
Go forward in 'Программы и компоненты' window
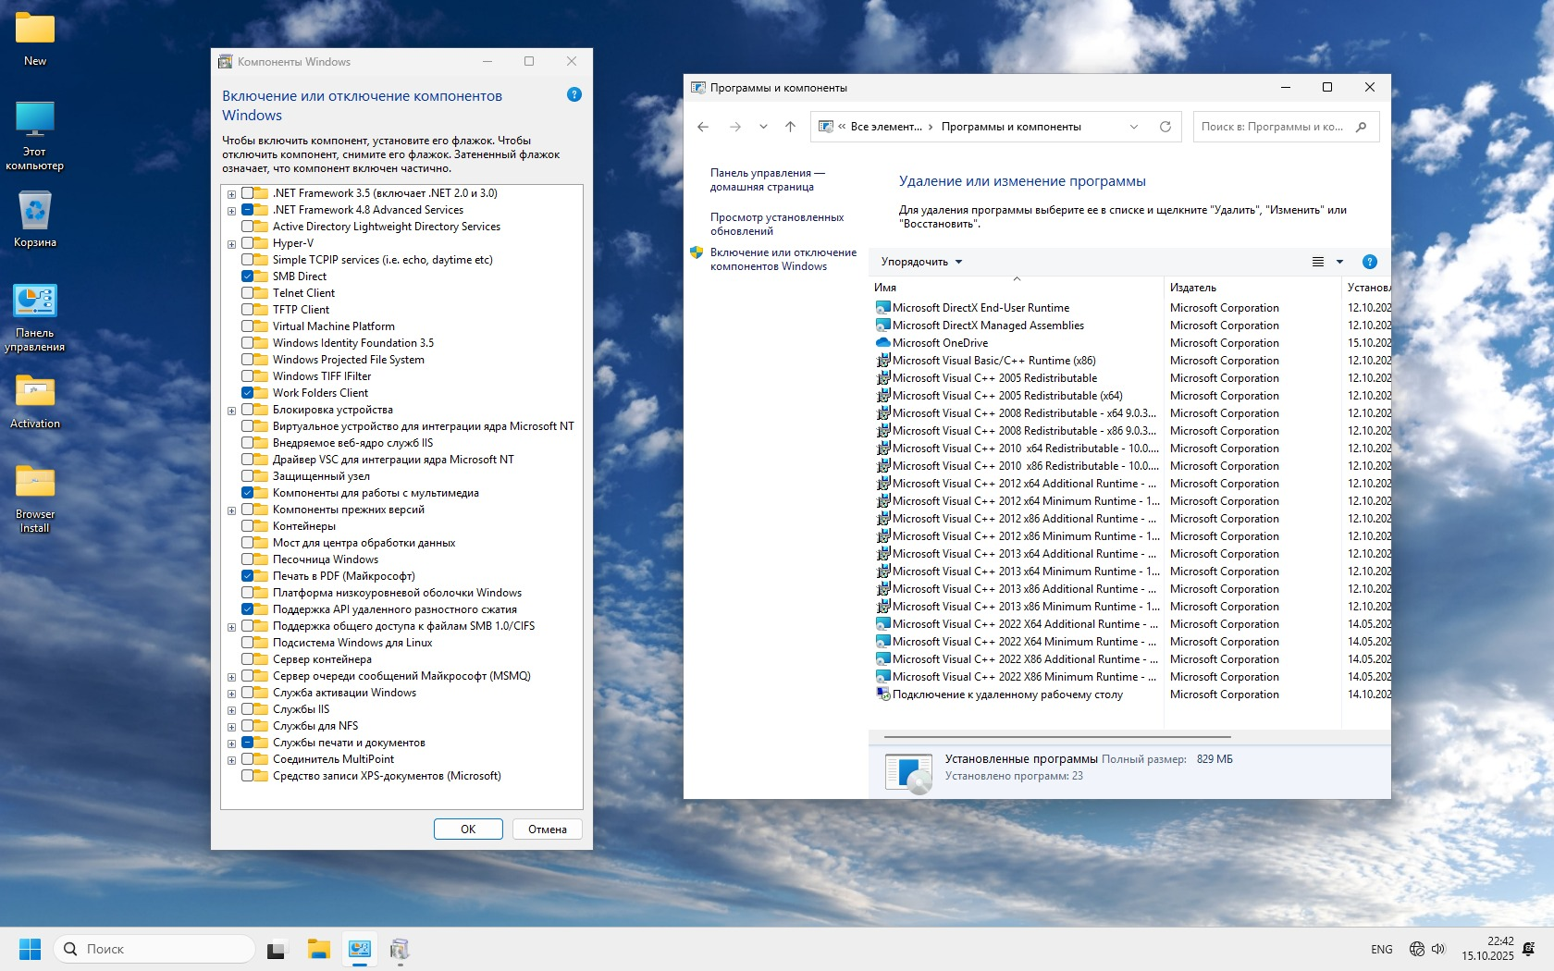pyautogui.click(x=735, y=127)
